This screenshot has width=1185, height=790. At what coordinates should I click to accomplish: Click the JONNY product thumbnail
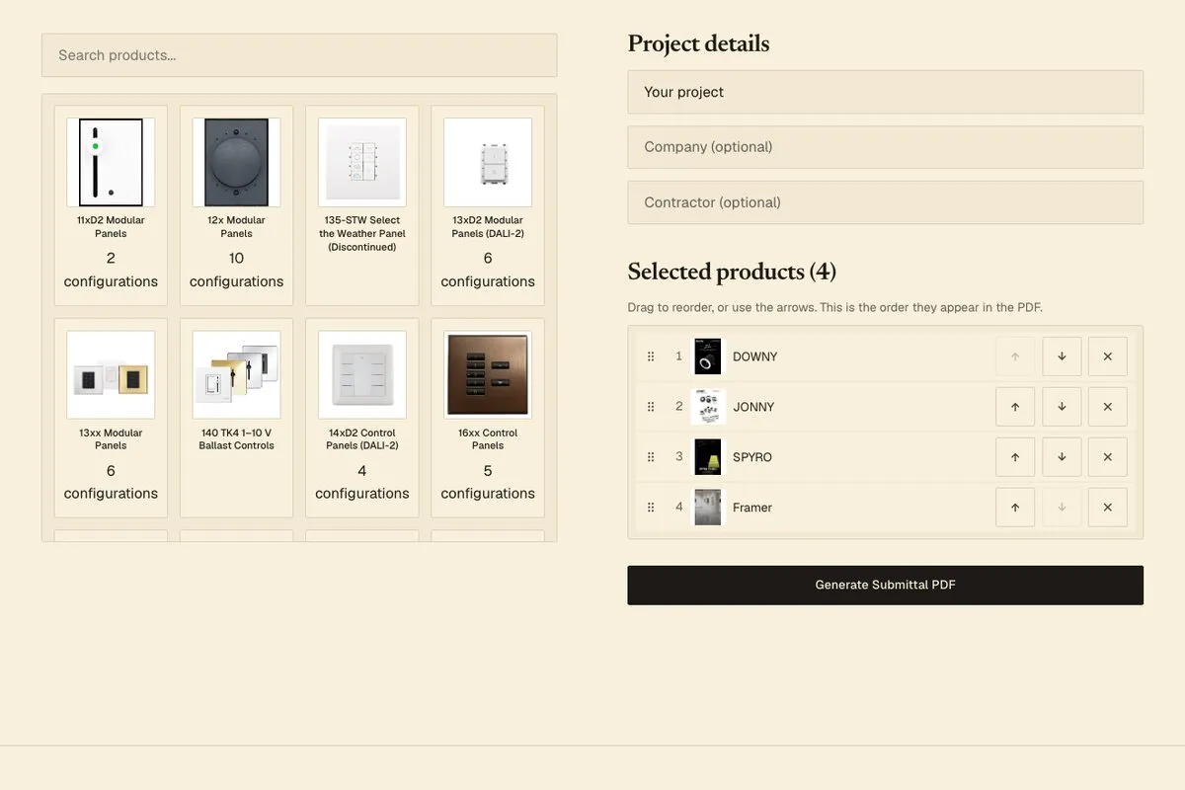pyautogui.click(x=708, y=407)
